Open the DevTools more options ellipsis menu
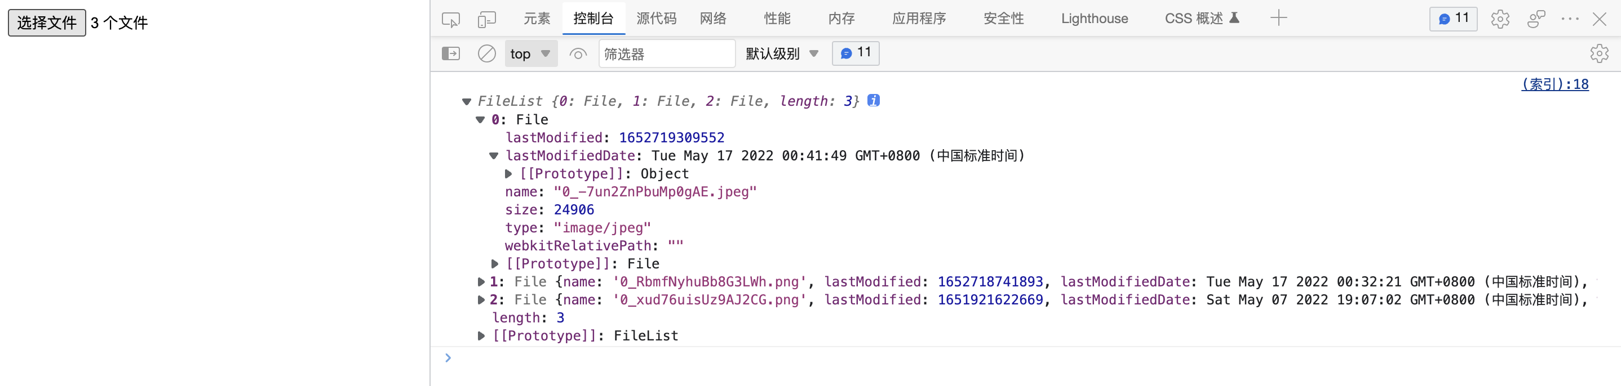The image size is (1621, 386). pos(1570,19)
